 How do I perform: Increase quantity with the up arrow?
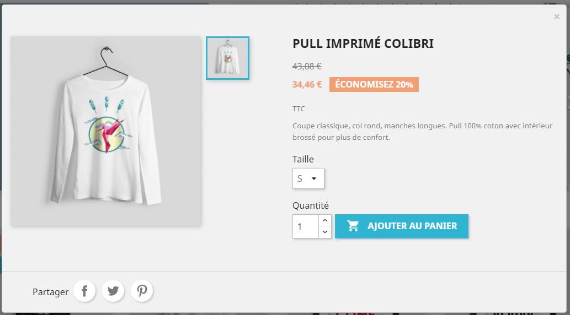coord(325,220)
